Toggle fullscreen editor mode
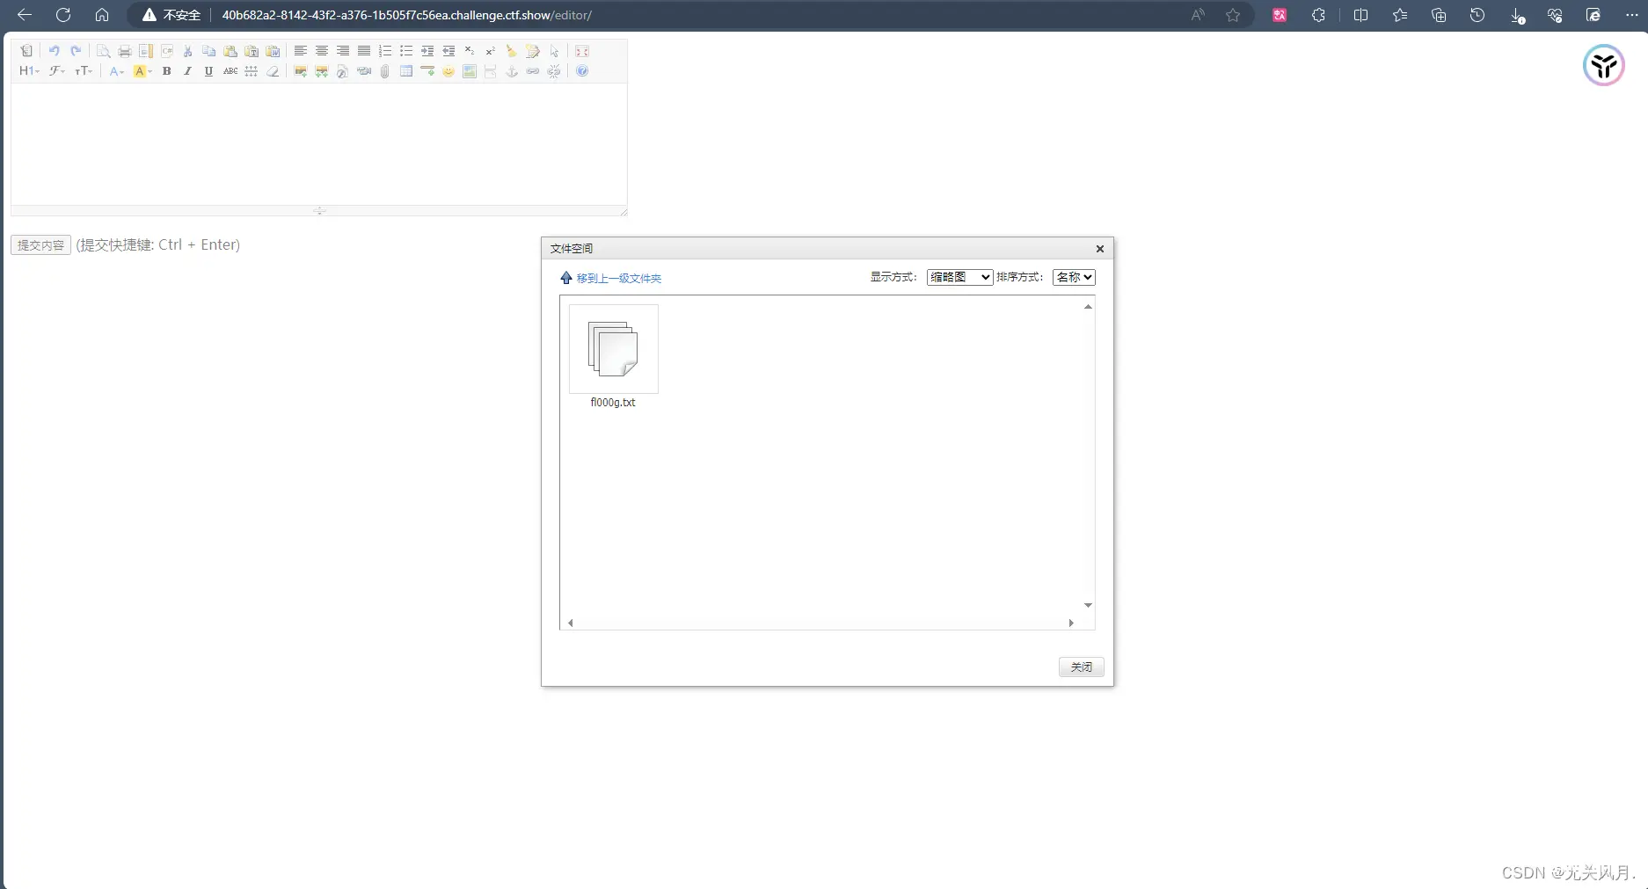 581,51
